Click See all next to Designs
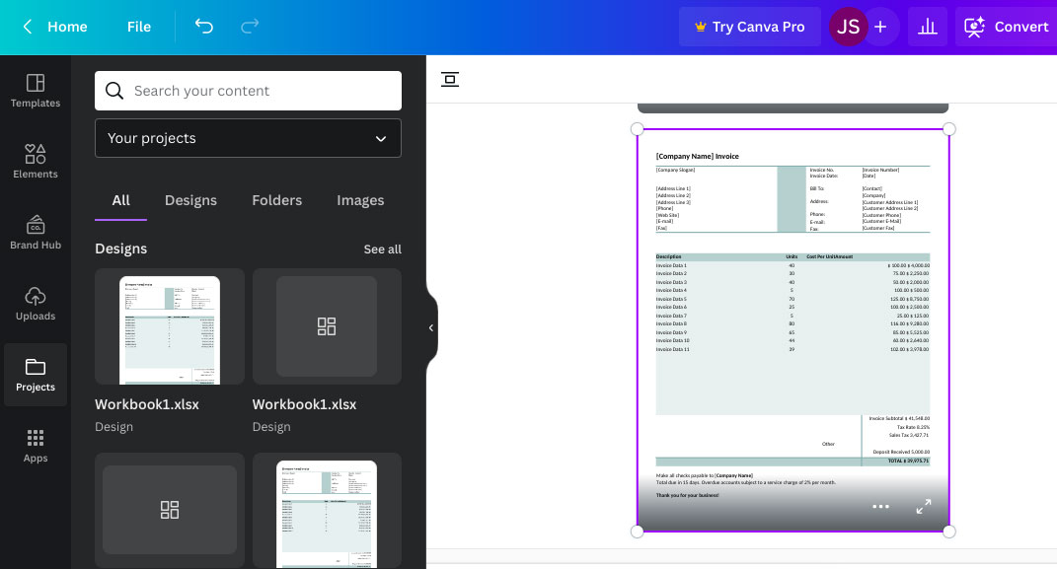 click(382, 249)
